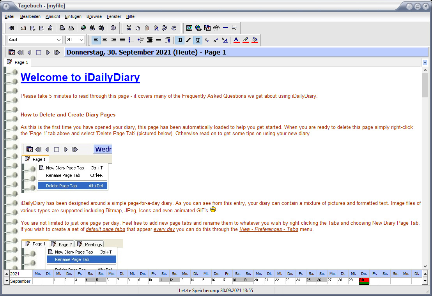Open the Einfügen menu
The width and height of the screenshot is (432, 296).
[x=73, y=16]
